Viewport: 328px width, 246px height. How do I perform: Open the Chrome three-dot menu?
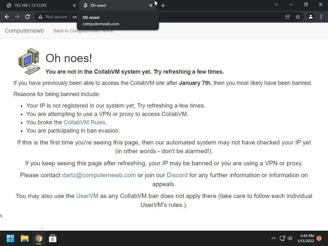tap(321, 17)
